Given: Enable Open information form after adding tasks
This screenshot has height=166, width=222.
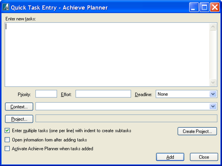Looking at the screenshot, I should [x=7, y=140].
